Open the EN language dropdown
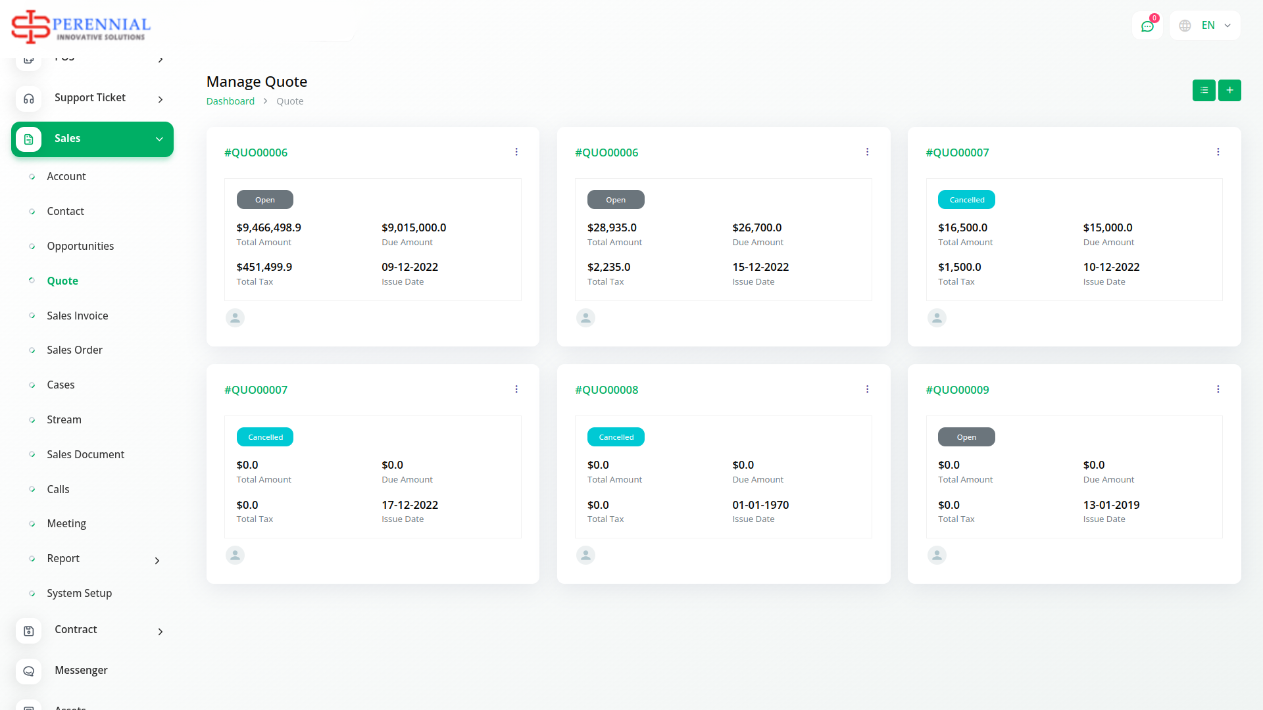 pyautogui.click(x=1204, y=26)
